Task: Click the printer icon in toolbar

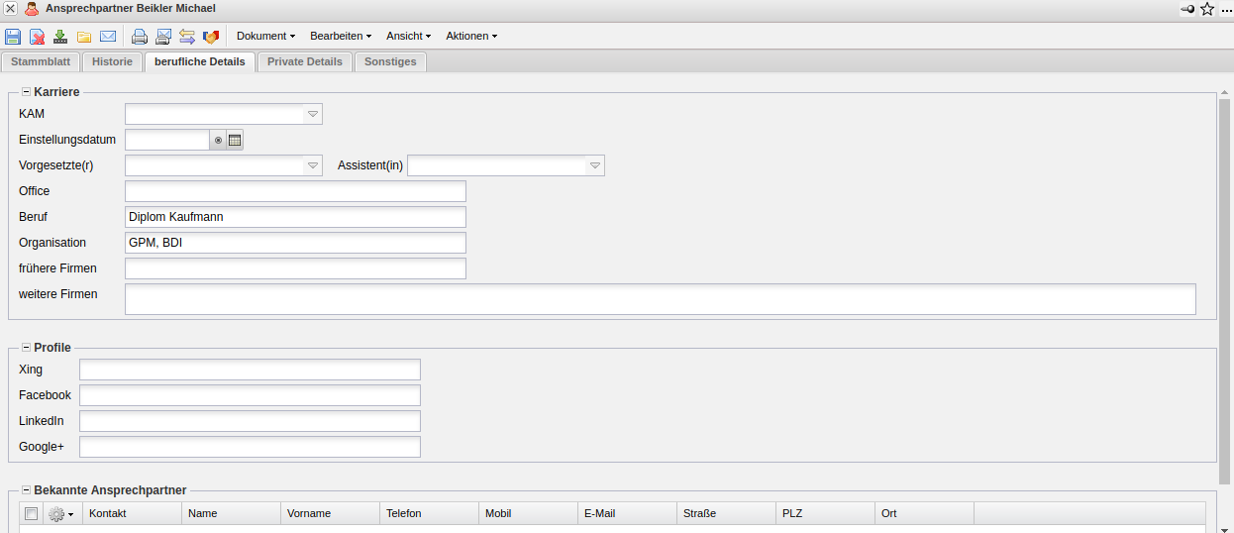Action: point(140,37)
